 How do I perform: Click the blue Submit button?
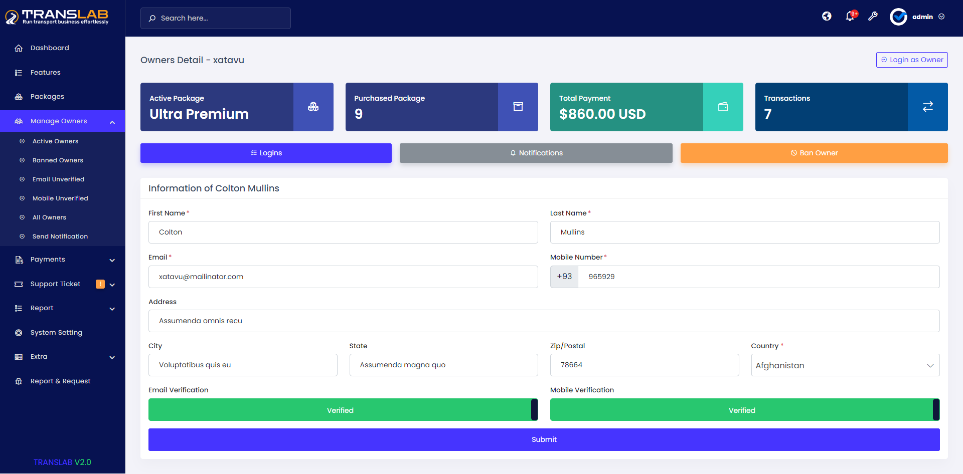click(x=544, y=439)
